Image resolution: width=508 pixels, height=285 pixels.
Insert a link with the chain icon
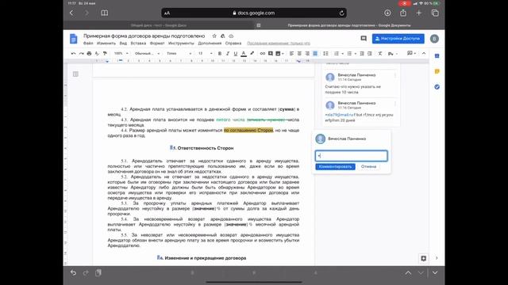263,53
